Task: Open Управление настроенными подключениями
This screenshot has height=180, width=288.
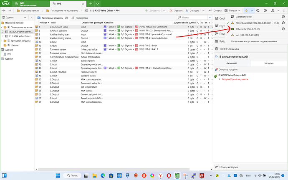Action: 255,41
